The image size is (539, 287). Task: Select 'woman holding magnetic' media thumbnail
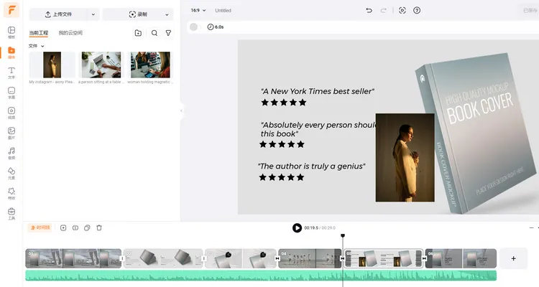[150, 65]
